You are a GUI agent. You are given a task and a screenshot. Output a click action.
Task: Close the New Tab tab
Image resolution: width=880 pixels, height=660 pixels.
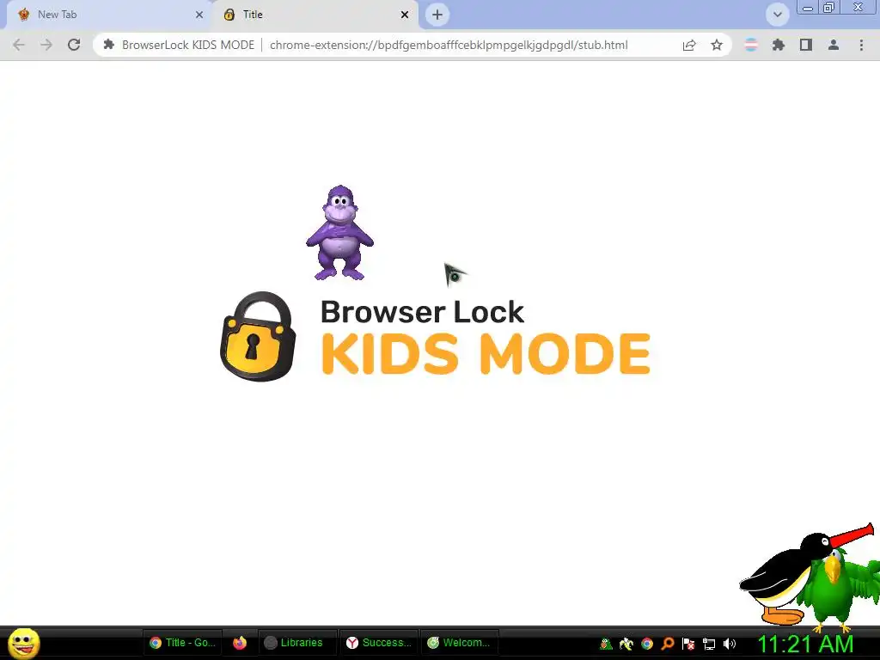pos(199,15)
